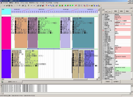Click the Open folder toolbar icon

(7, 5)
